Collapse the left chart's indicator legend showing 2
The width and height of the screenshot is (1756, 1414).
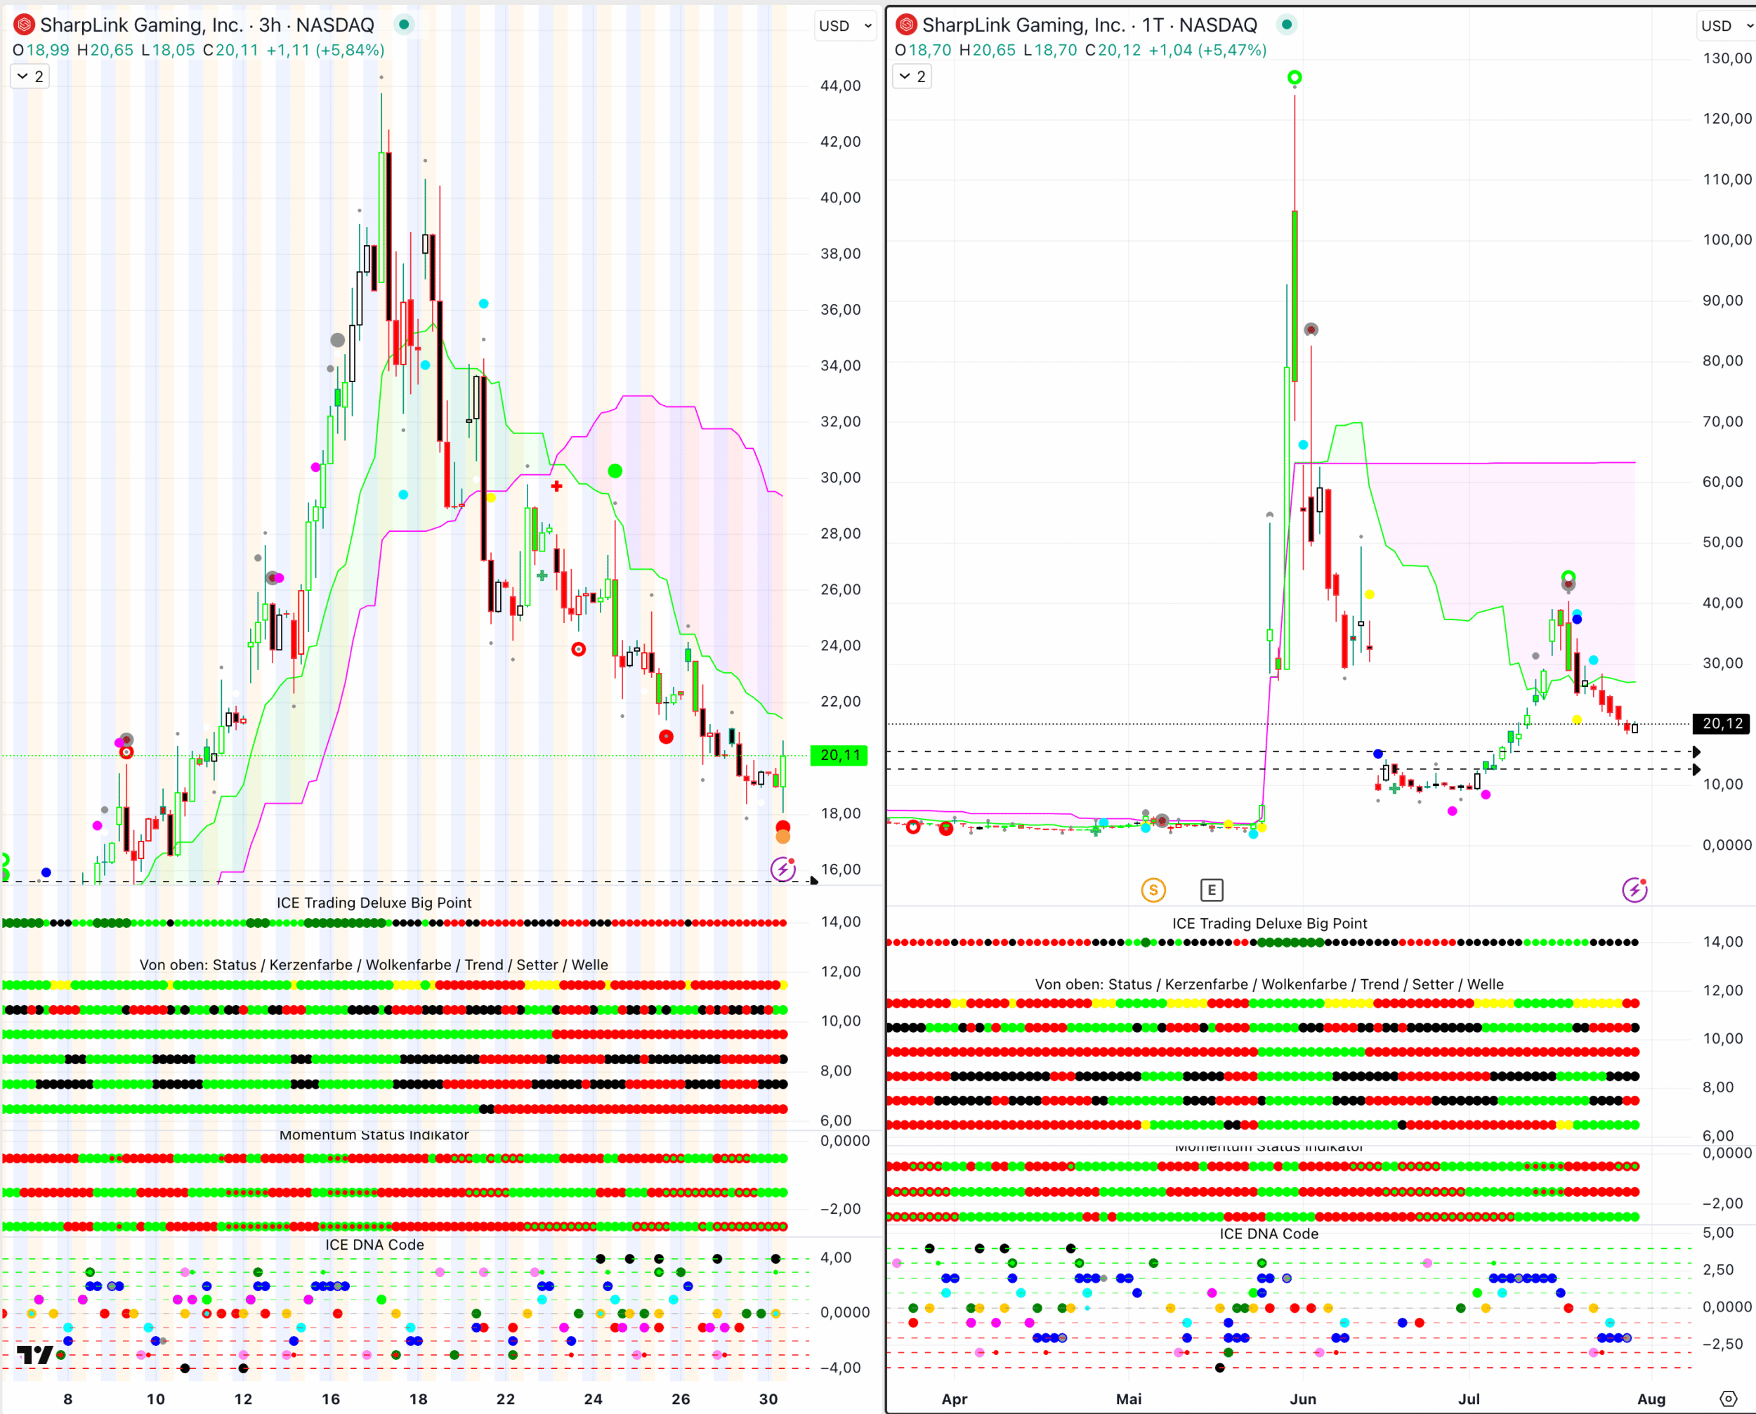tap(30, 77)
